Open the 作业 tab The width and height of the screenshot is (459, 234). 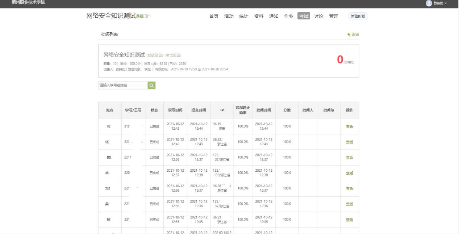coord(289,16)
